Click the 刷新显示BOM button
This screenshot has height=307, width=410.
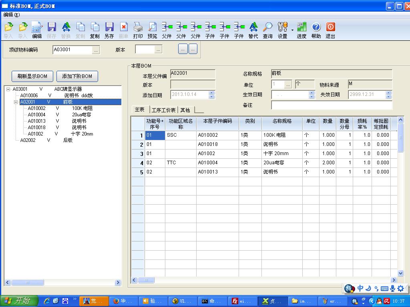click(x=32, y=76)
